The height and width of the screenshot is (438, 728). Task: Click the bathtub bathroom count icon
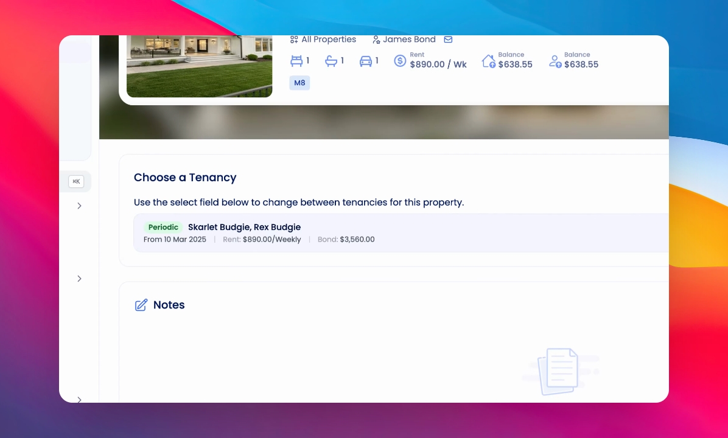click(331, 61)
